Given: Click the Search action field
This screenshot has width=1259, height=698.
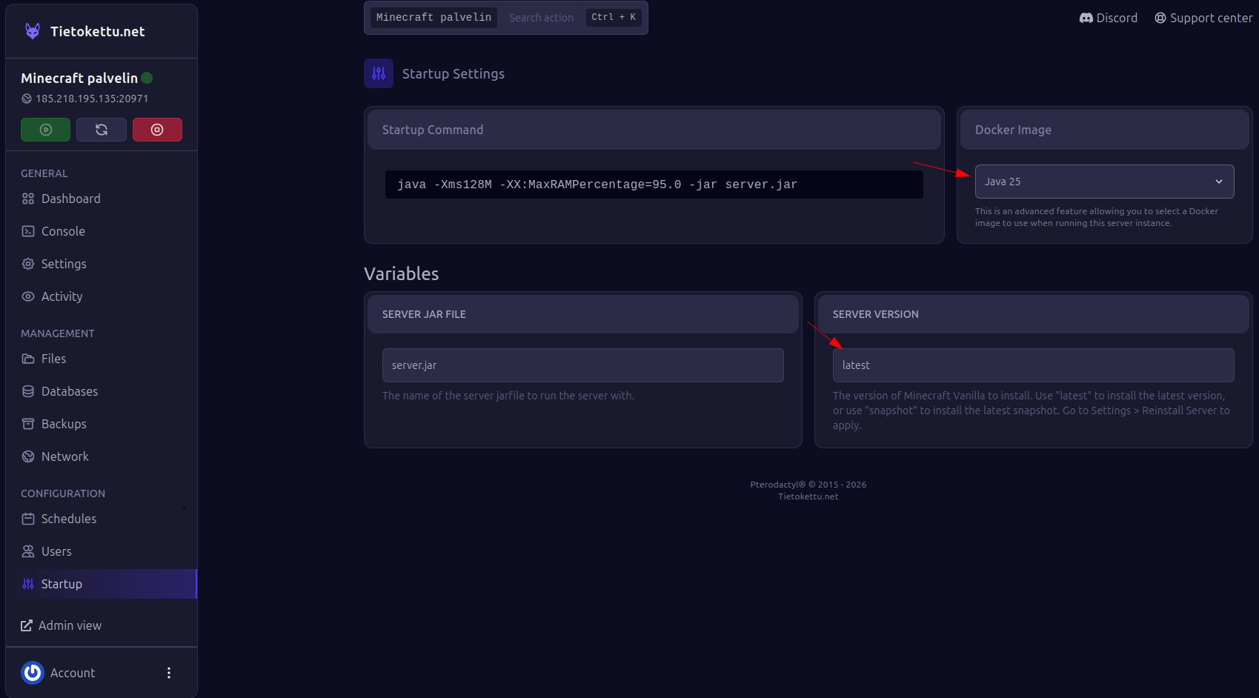Looking at the screenshot, I should click(x=541, y=18).
